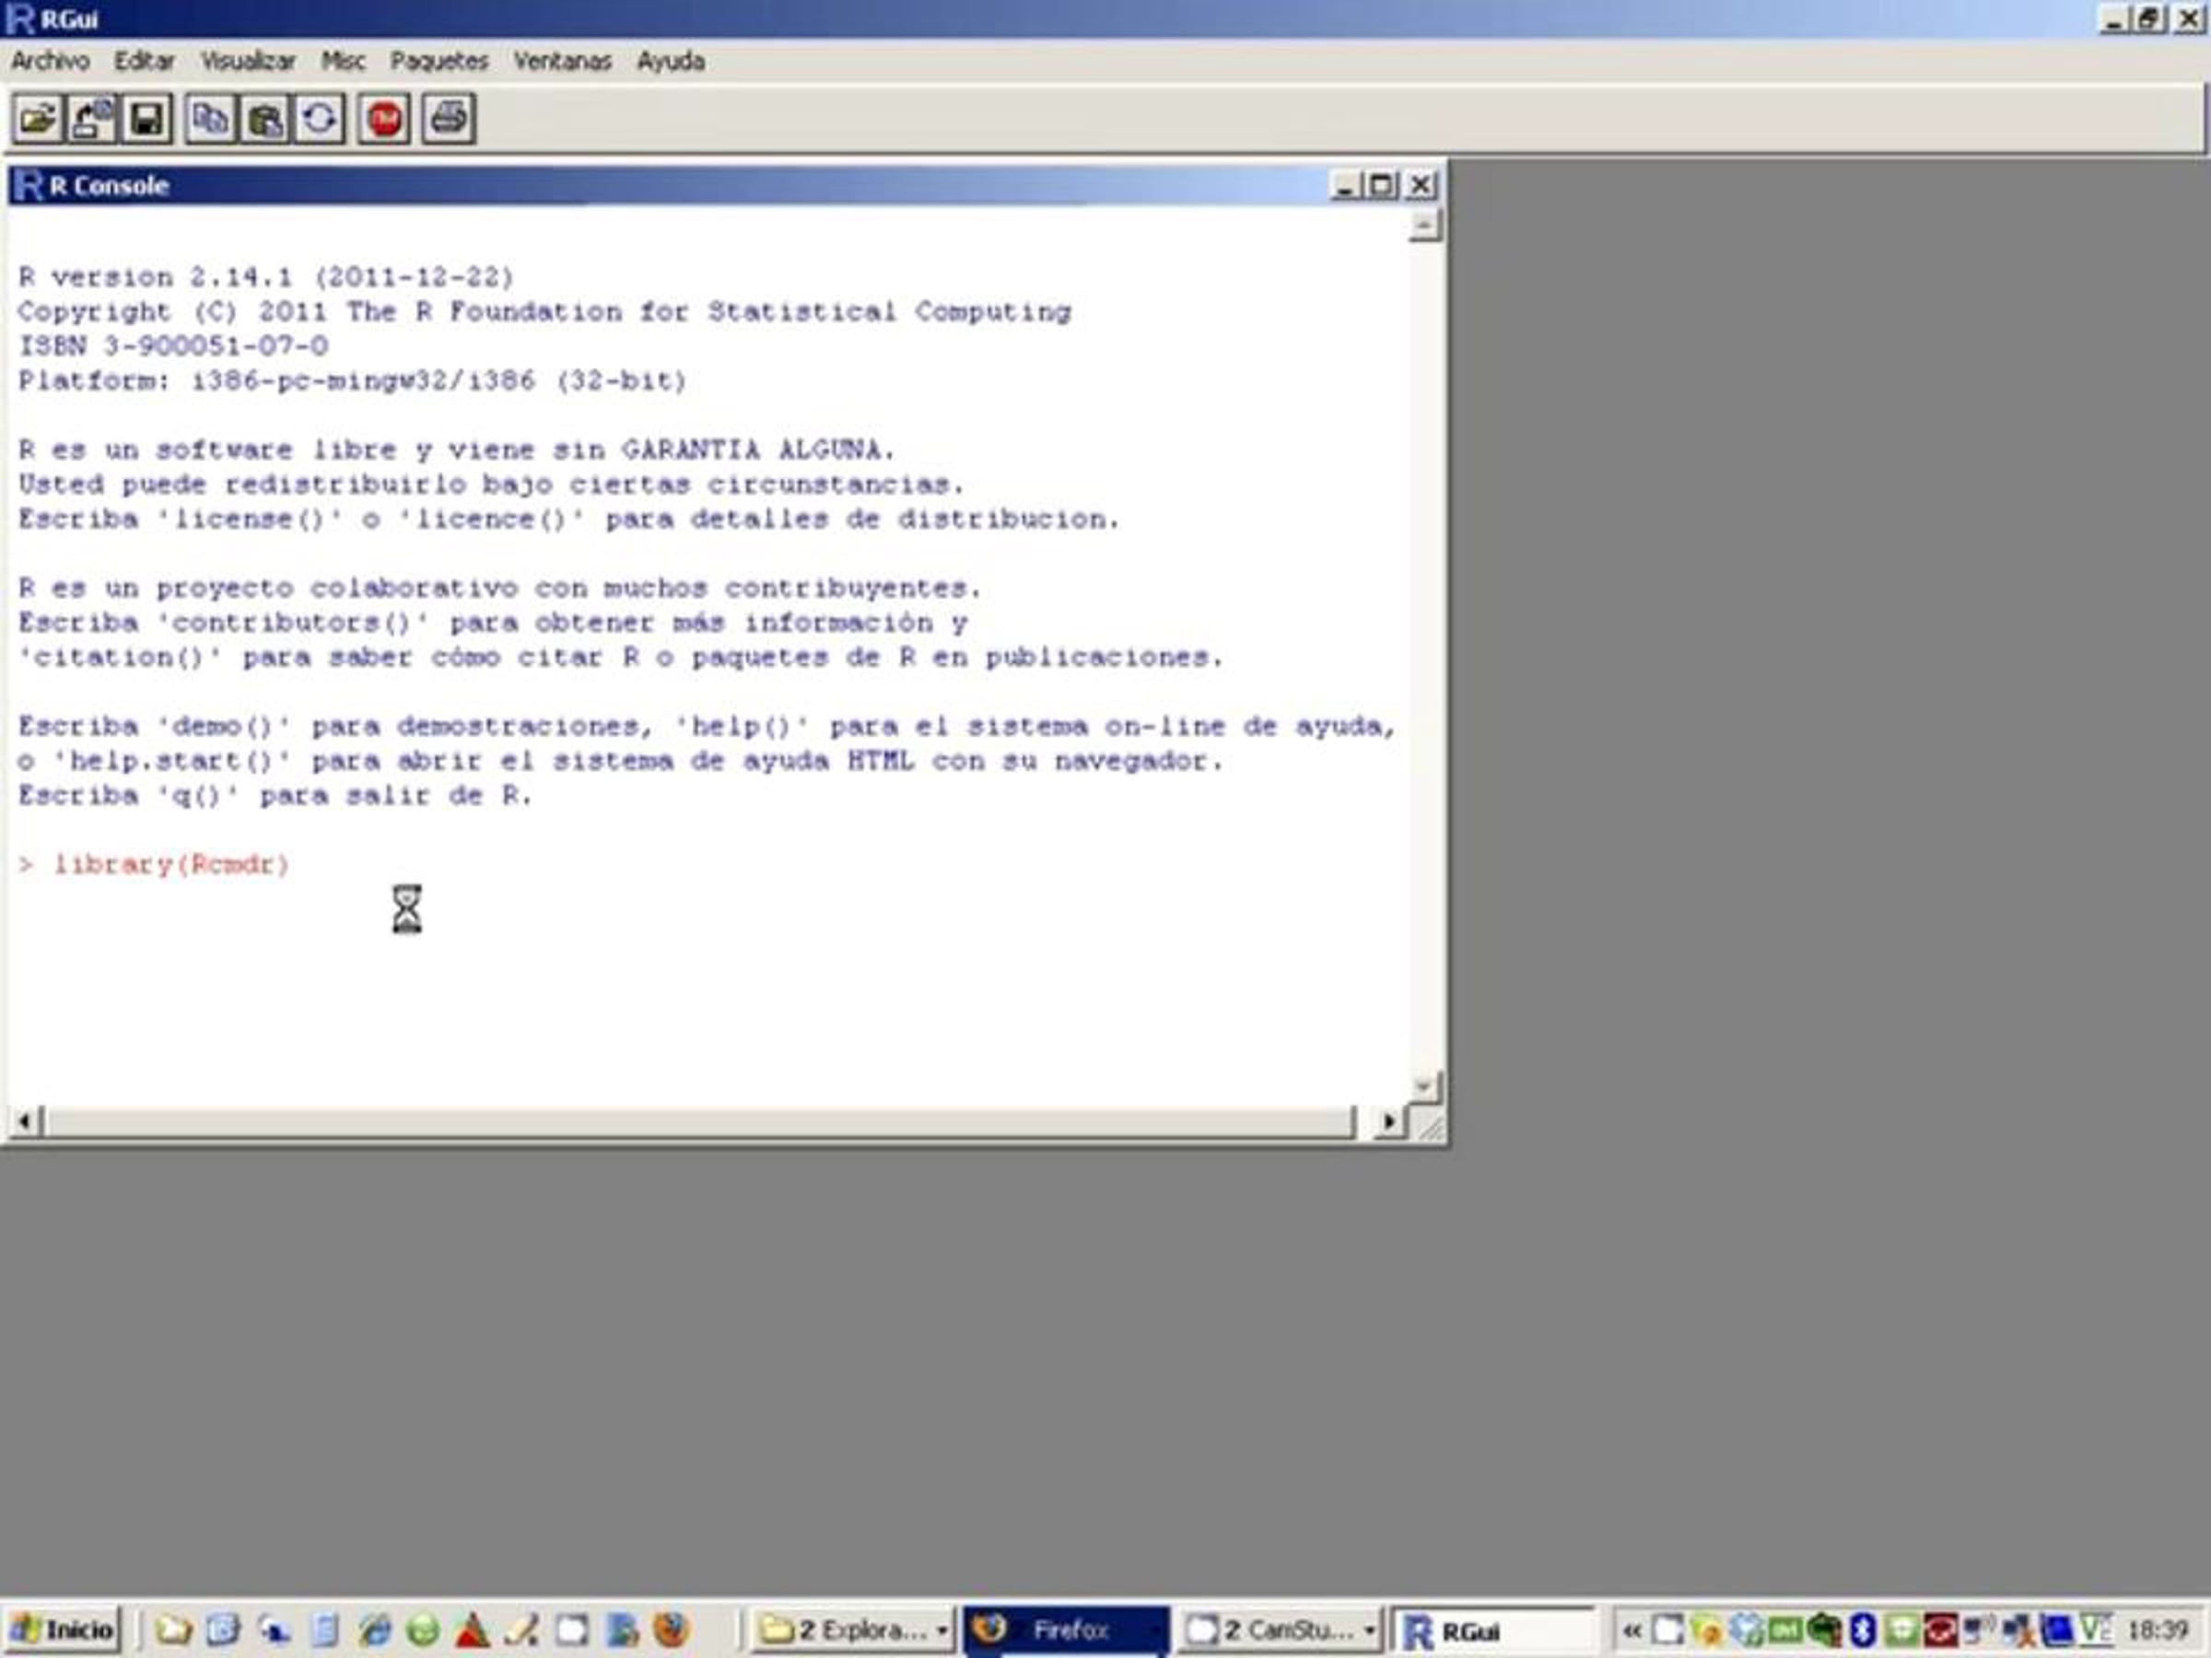2211x1658 pixels.
Task: Minimize the R Console window
Action: pos(1345,185)
